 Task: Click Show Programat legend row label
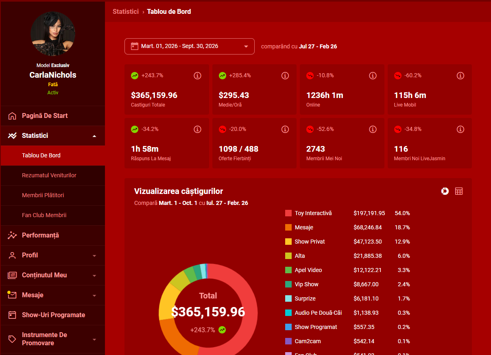click(x=316, y=327)
